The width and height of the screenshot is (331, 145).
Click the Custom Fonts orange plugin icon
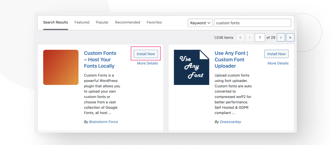tap(61, 67)
